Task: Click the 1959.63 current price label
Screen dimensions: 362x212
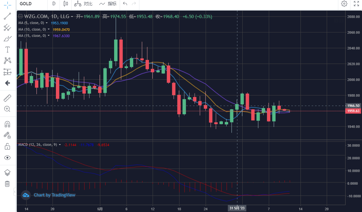Action: coord(353,111)
